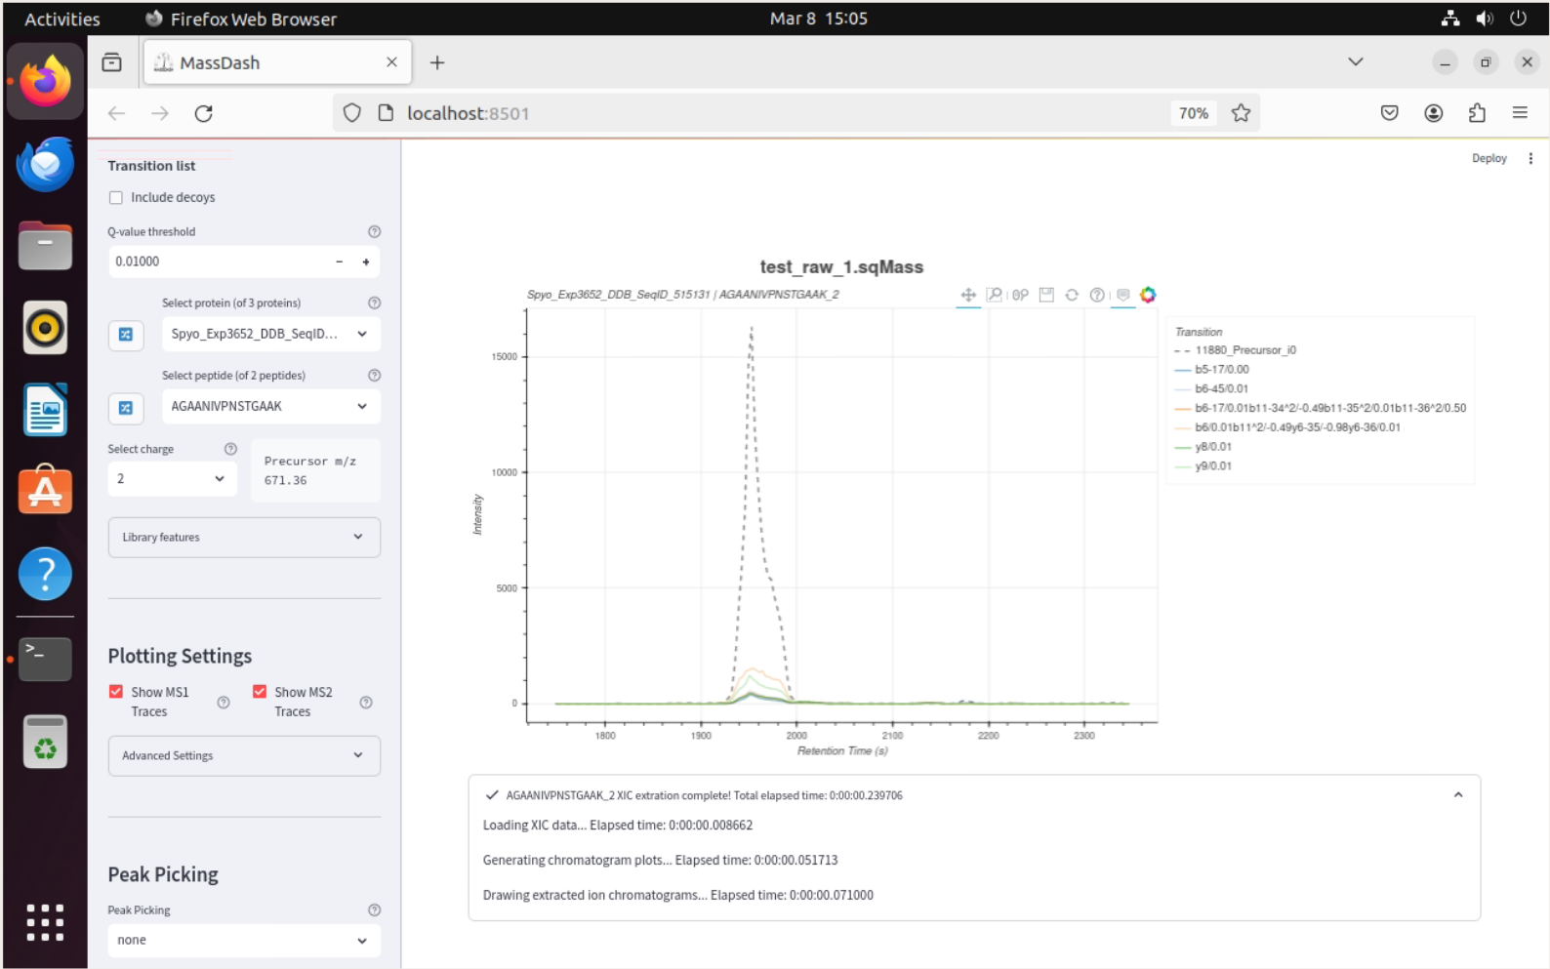Reload the page in Firefox

[x=203, y=113]
